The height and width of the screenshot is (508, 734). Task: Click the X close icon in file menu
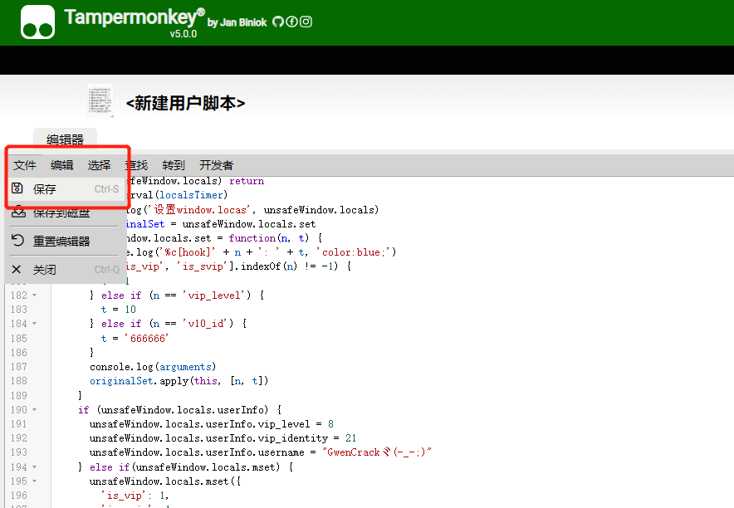17,270
